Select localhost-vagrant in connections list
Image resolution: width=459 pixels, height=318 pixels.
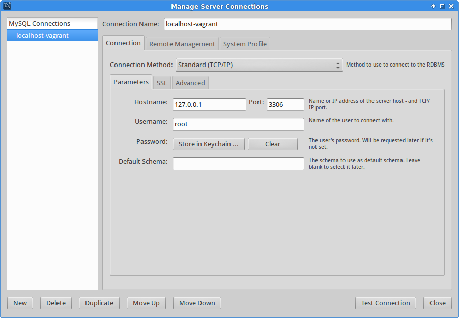click(52, 36)
